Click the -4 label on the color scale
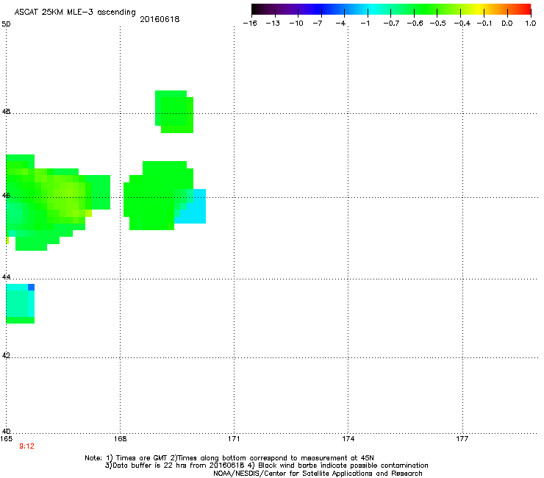The image size is (544, 478). click(x=340, y=24)
